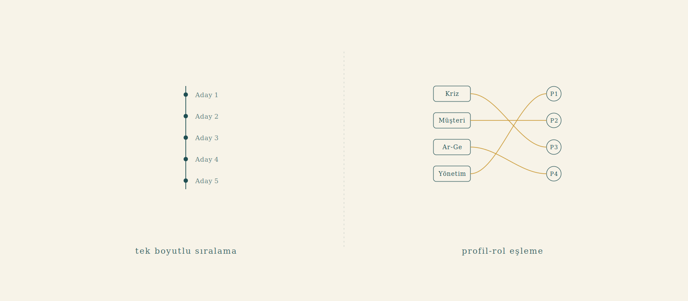Click the Aday 2 label text
This screenshot has height=301, width=688.
click(207, 117)
